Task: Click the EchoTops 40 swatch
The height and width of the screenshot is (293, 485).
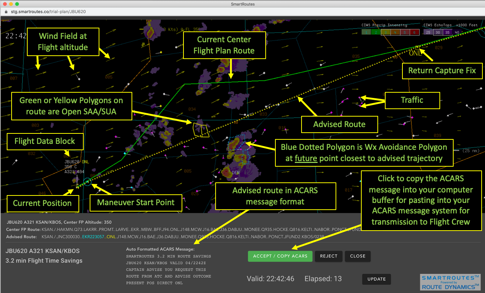Action: [456, 33]
